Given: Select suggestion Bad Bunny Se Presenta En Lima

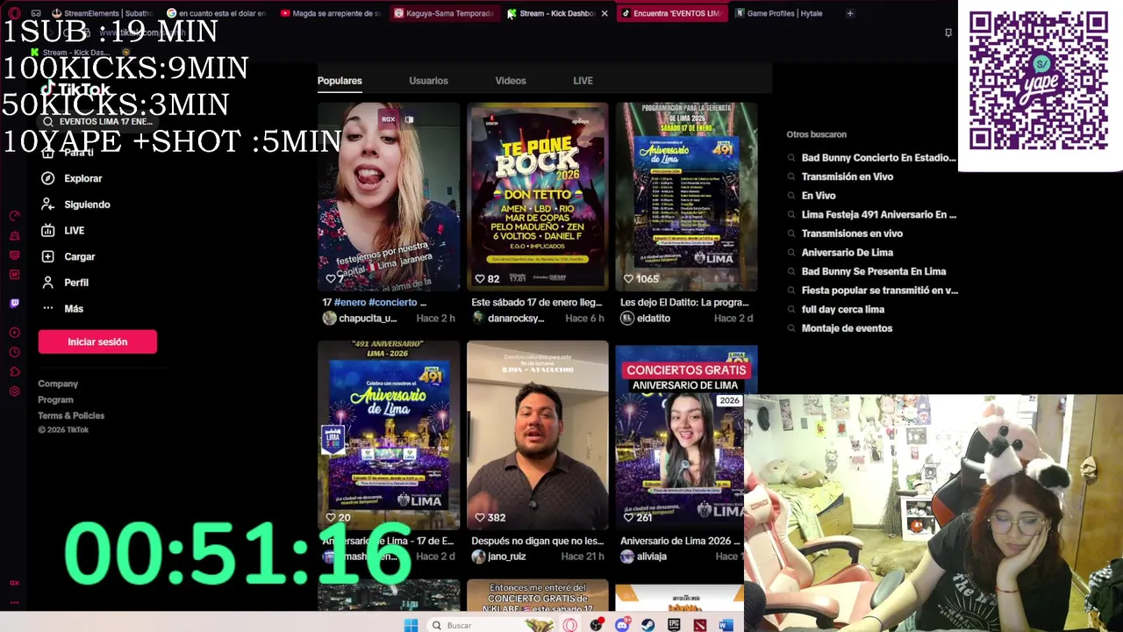Looking at the screenshot, I should click(x=874, y=271).
